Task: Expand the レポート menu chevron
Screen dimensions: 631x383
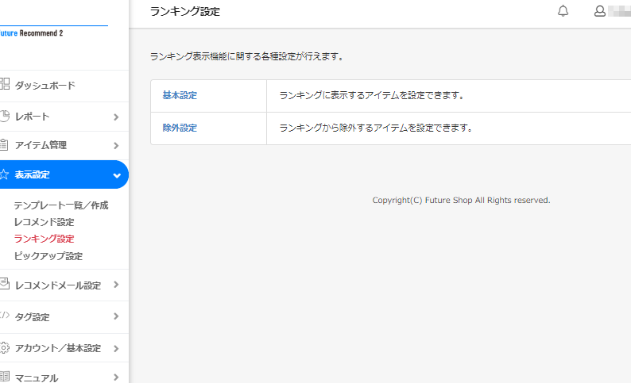Action: (116, 117)
